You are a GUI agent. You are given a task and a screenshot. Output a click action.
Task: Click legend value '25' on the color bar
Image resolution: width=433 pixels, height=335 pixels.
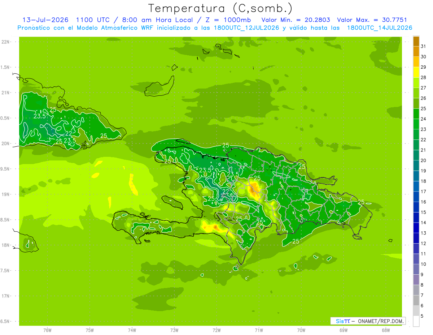[423, 108]
